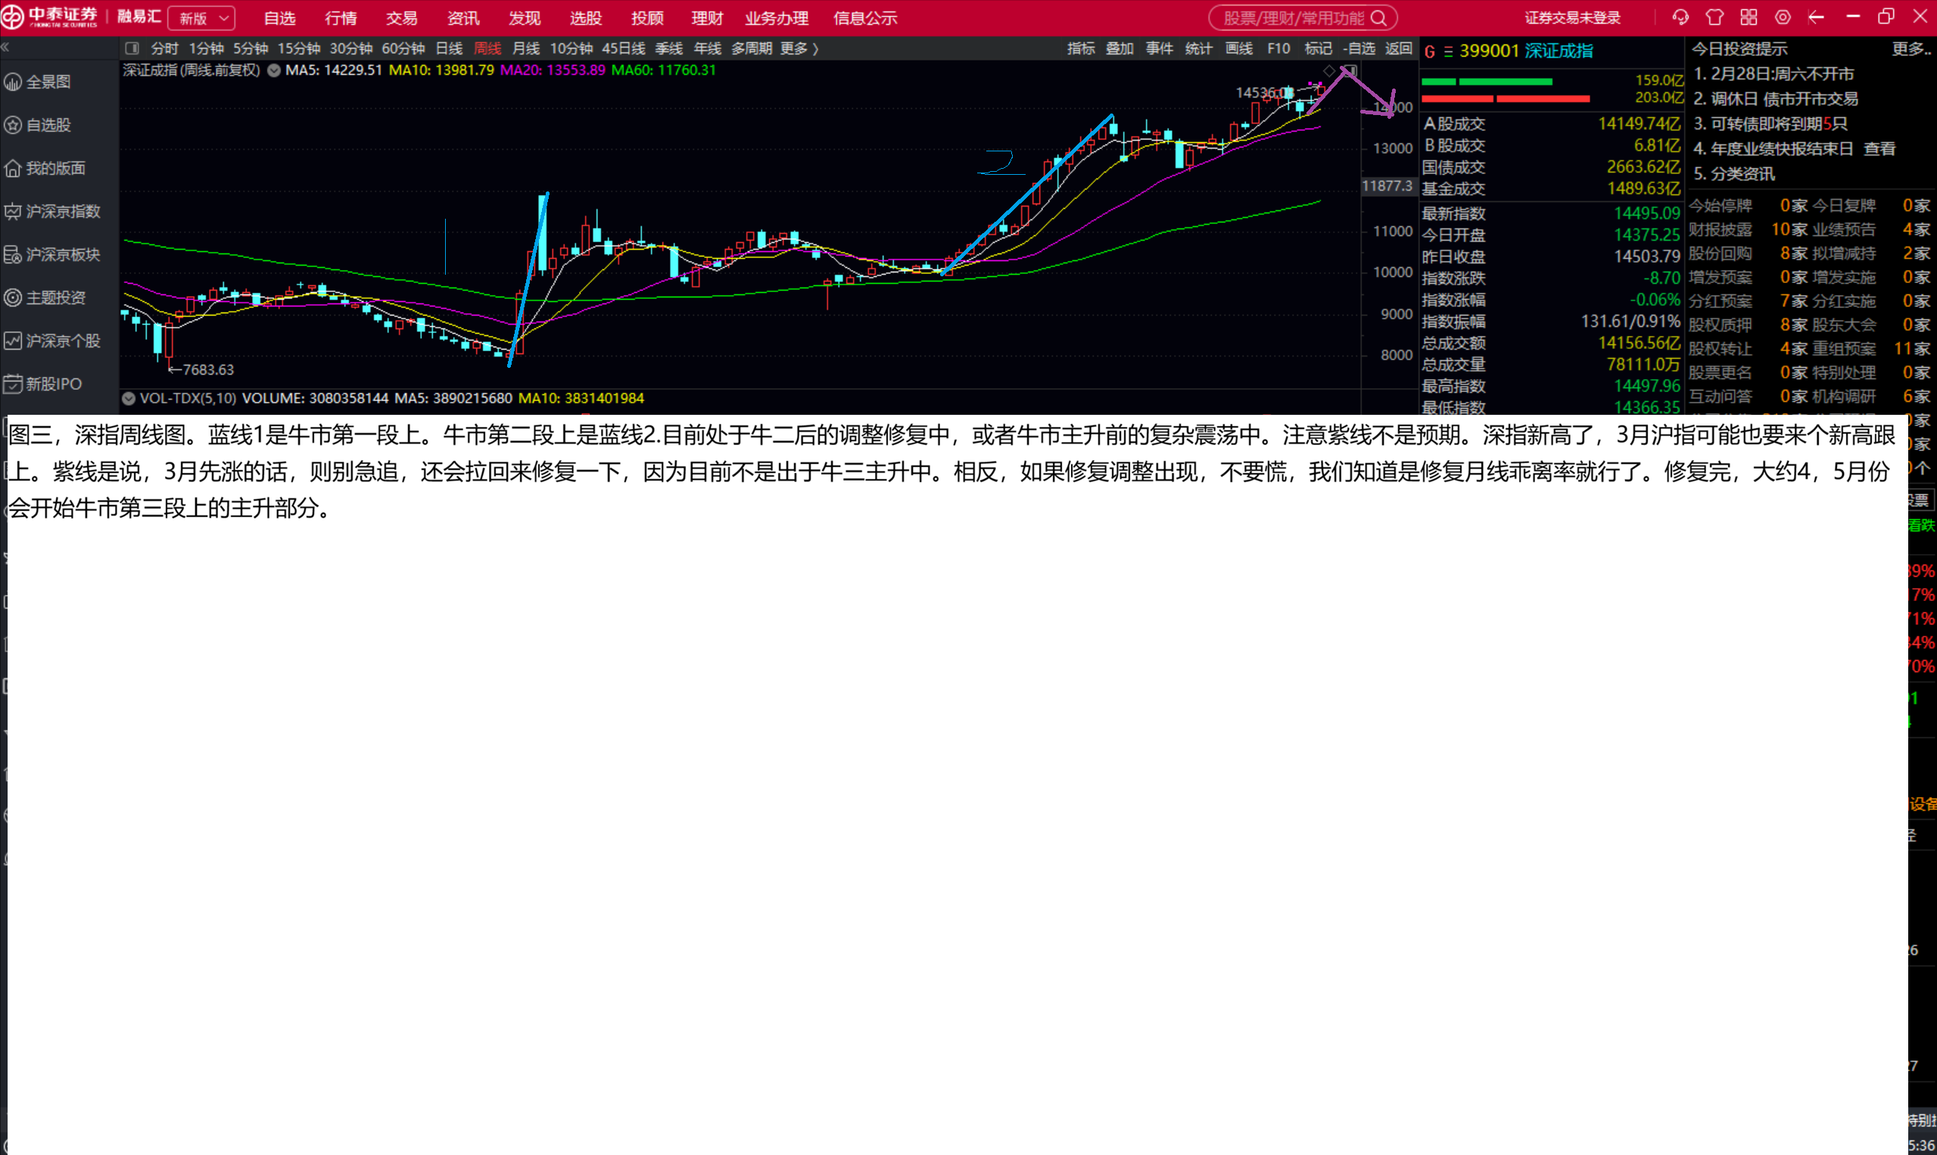Open the grid layout icon

point(1749,17)
